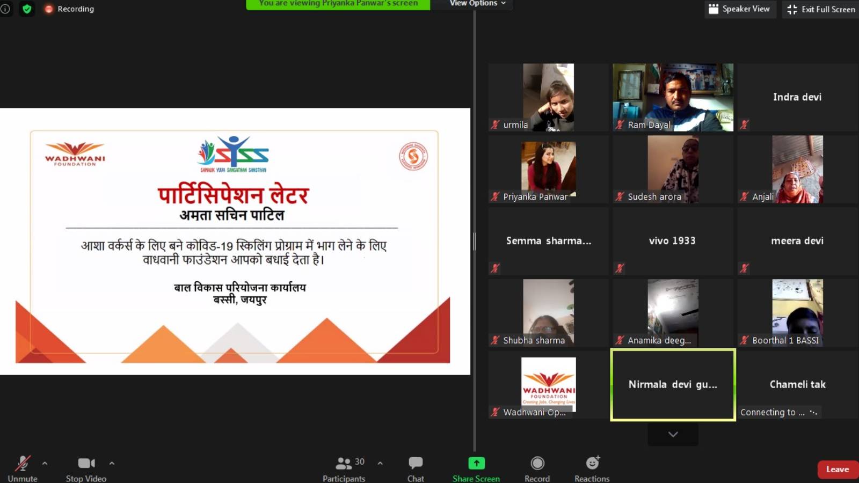Leave the meeting
The width and height of the screenshot is (859, 483).
(x=837, y=469)
